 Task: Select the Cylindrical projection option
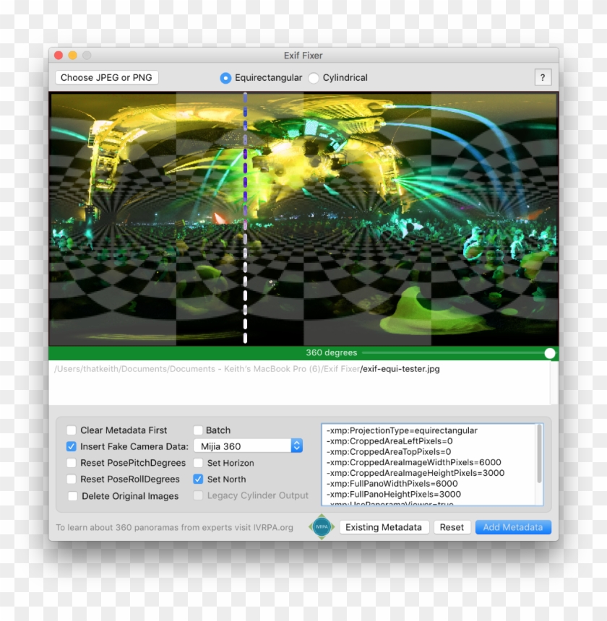click(313, 78)
